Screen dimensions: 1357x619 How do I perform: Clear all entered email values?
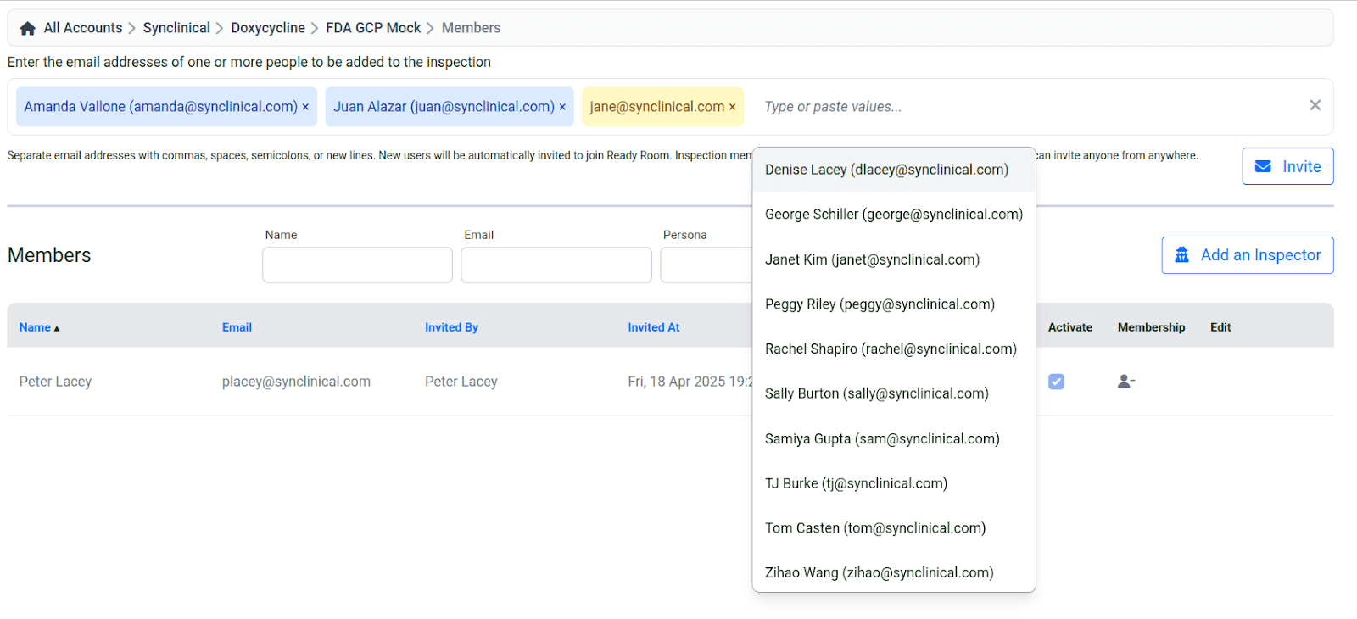pos(1315,105)
